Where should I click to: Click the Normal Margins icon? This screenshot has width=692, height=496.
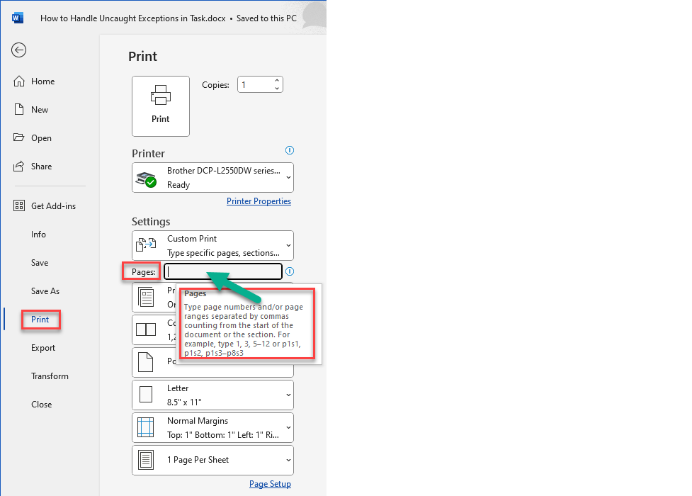point(146,427)
